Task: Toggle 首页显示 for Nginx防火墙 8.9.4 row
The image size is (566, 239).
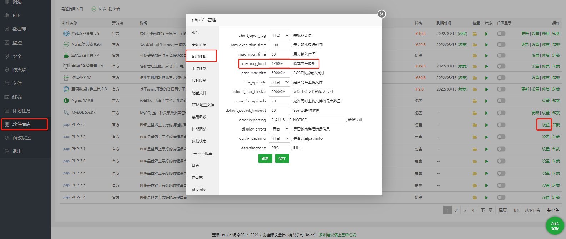Action: click(501, 45)
